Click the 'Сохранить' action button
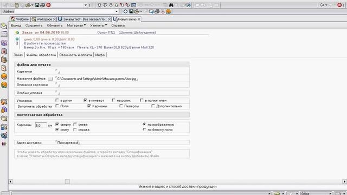This screenshot has height=195, width=347. pyautogui.click(x=34, y=25)
